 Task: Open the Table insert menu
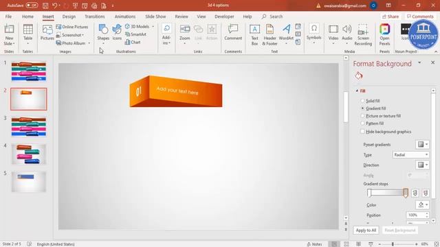tap(27, 35)
